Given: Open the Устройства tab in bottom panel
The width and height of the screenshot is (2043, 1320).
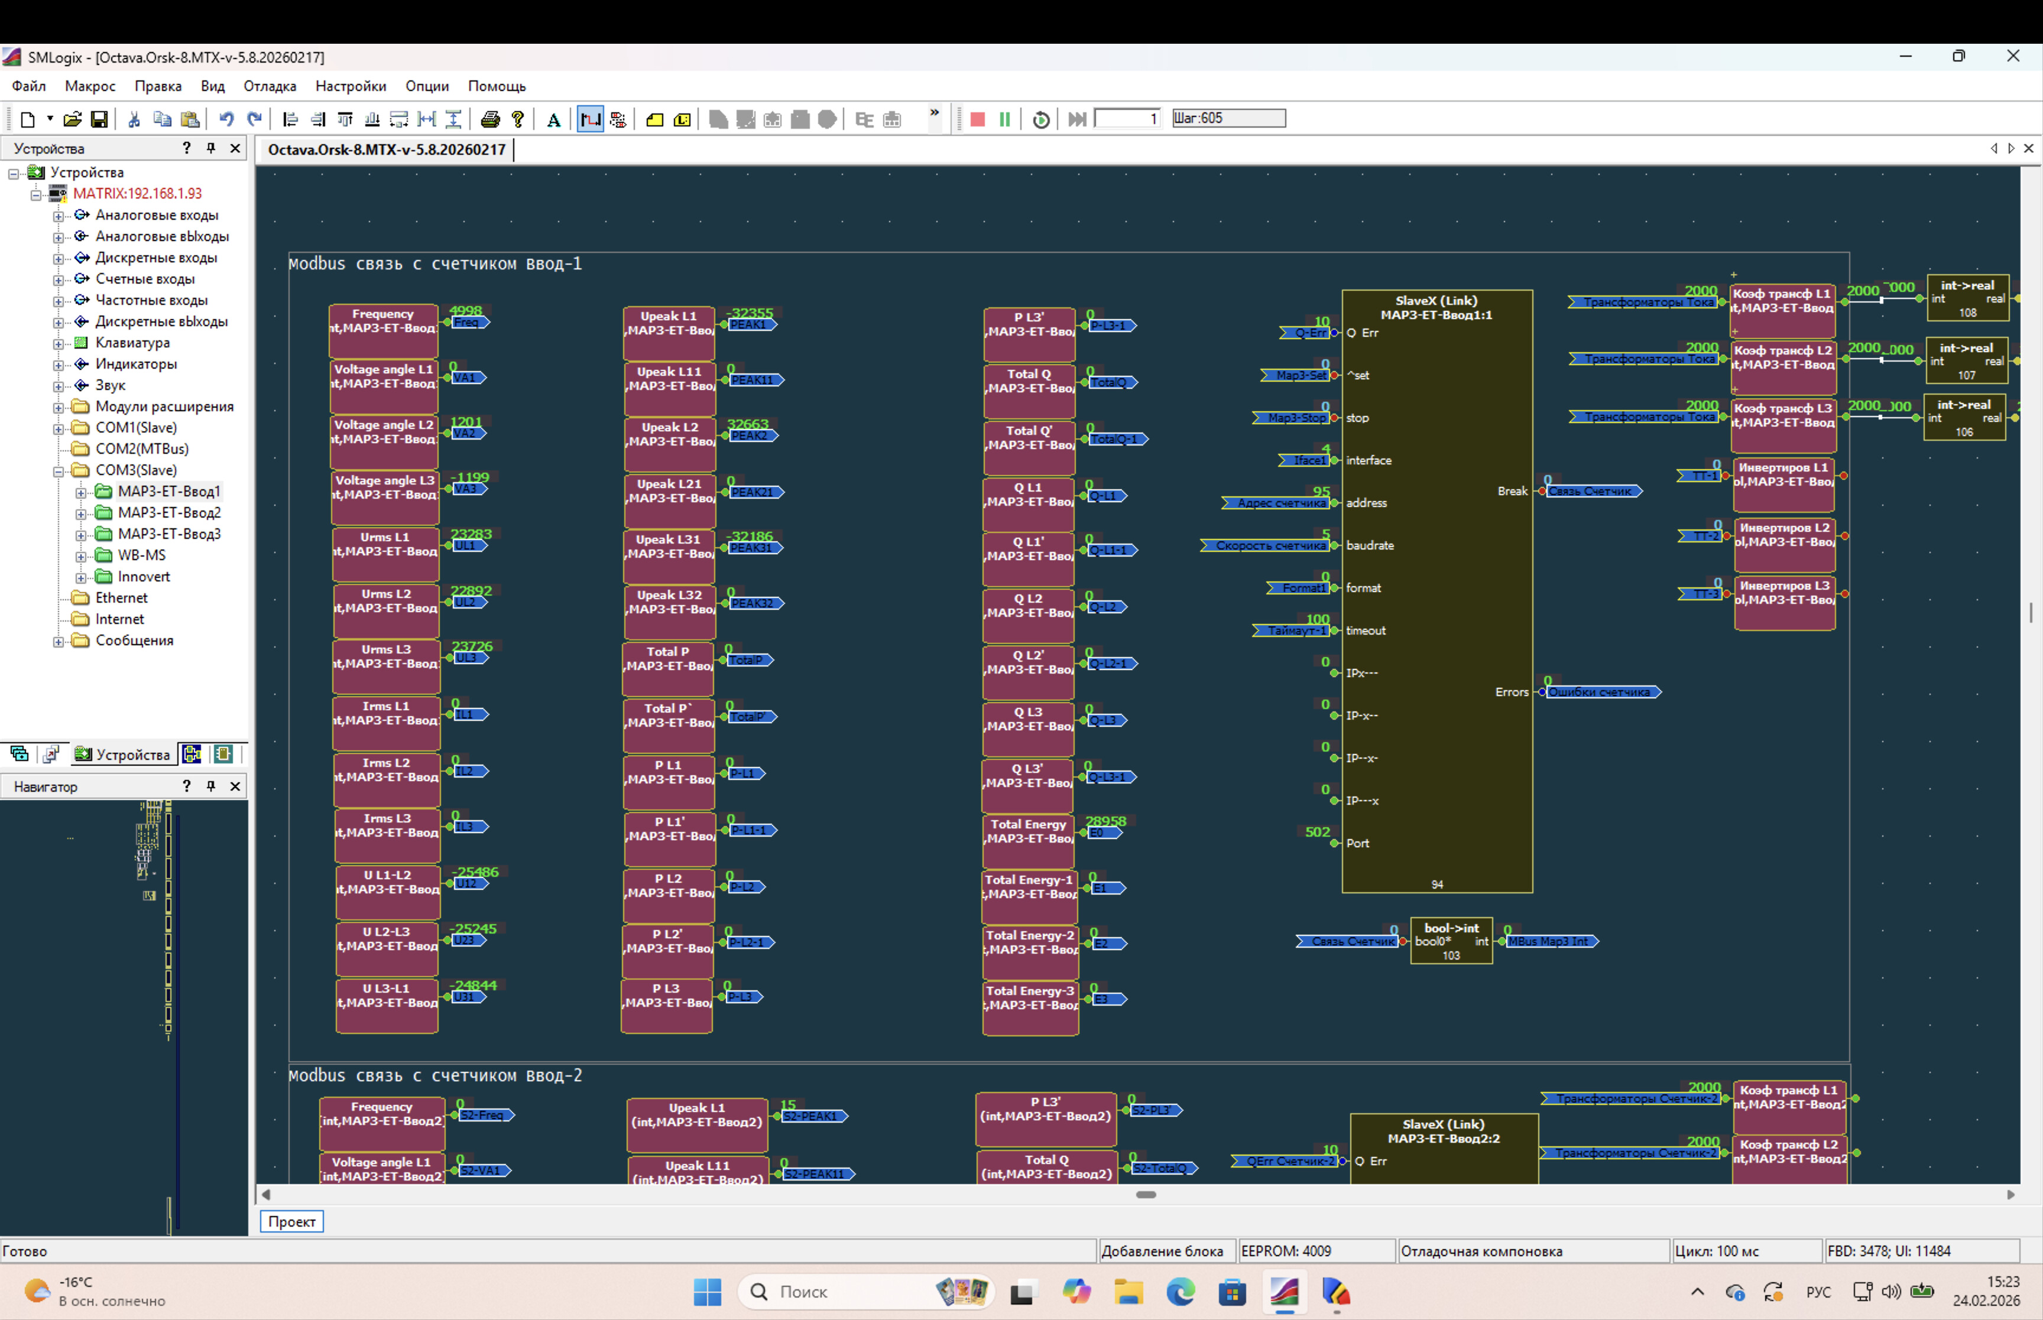Looking at the screenshot, I should tap(122, 755).
